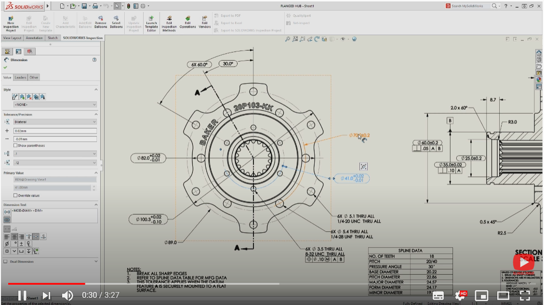Viewport: 544px width, 305px height.
Task: Open Edit Operations
Action: tap(188, 22)
